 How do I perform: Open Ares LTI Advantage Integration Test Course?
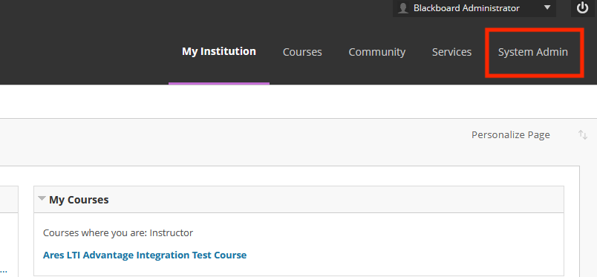pyautogui.click(x=145, y=255)
